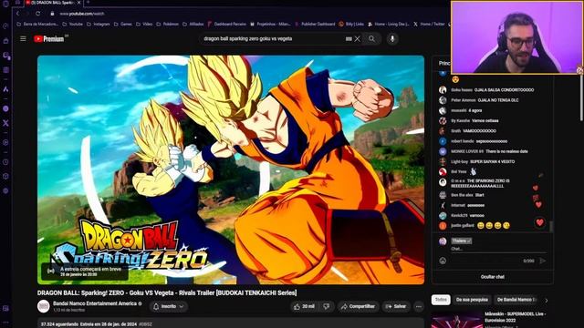Image resolution: width=584 pixels, height=328 pixels.
Task: Show next filter chips with chevron
Action: (546, 301)
